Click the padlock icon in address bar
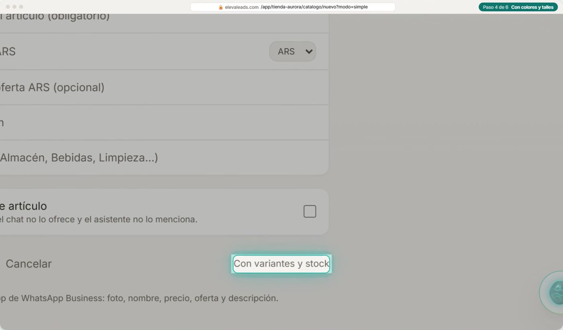 220,7
